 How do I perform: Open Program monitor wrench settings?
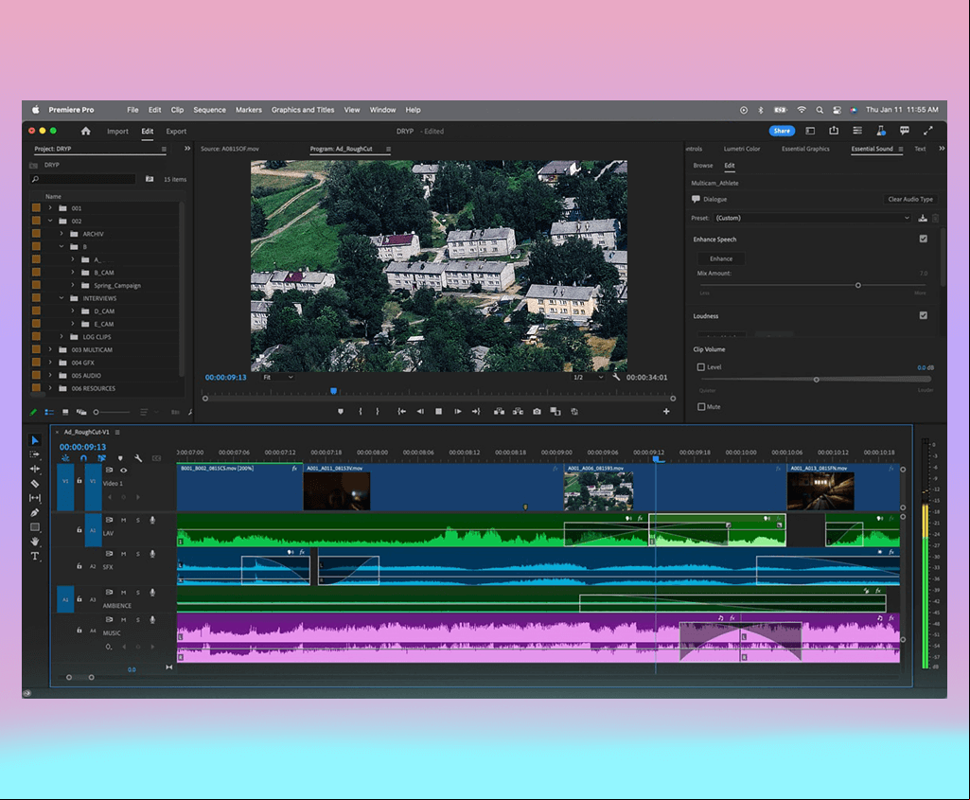tap(616, 377)
